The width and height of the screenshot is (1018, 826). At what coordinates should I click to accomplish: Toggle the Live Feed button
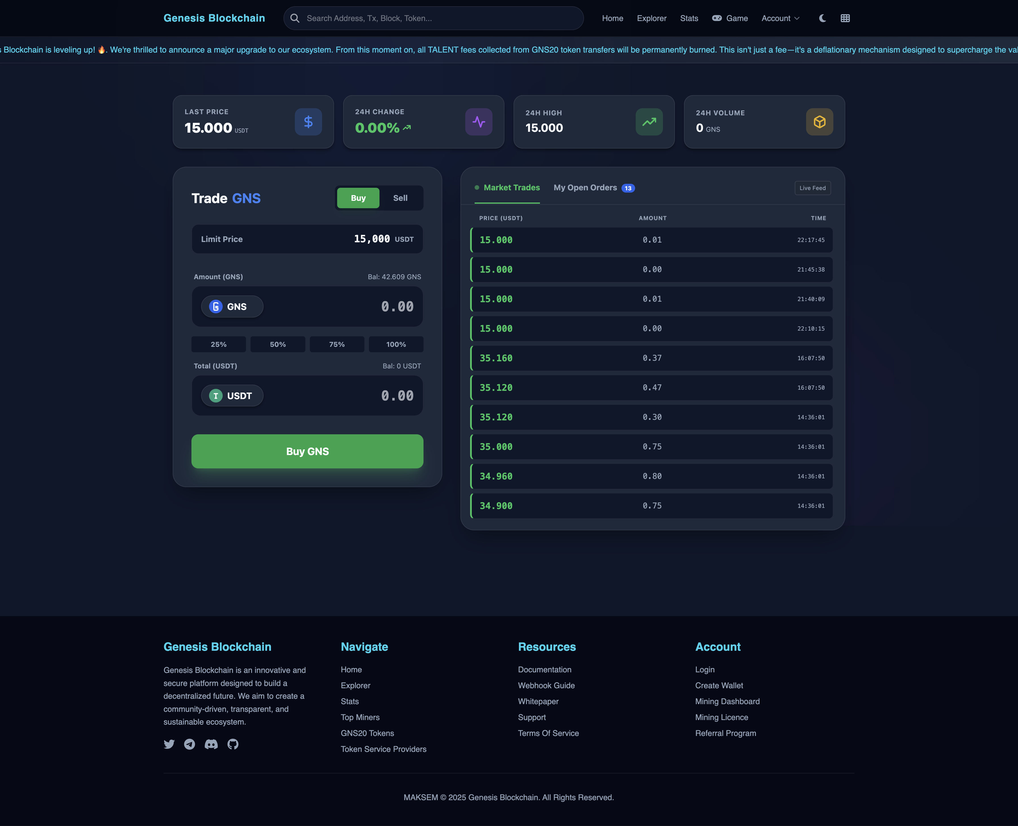(x=812, y=188)
